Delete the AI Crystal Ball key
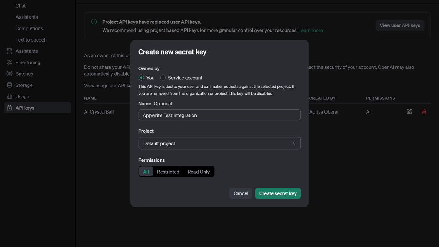The height and width of the screenshot is (247, 439). (424, 111)
